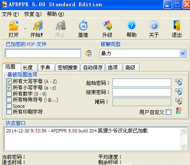This screenshot has height=165, width=190.
Task: Click the 结束密码 input field
Action: pos(142,92)
